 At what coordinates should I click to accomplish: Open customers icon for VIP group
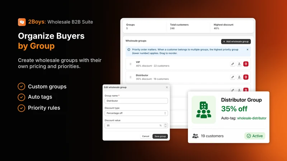[239, 64]
